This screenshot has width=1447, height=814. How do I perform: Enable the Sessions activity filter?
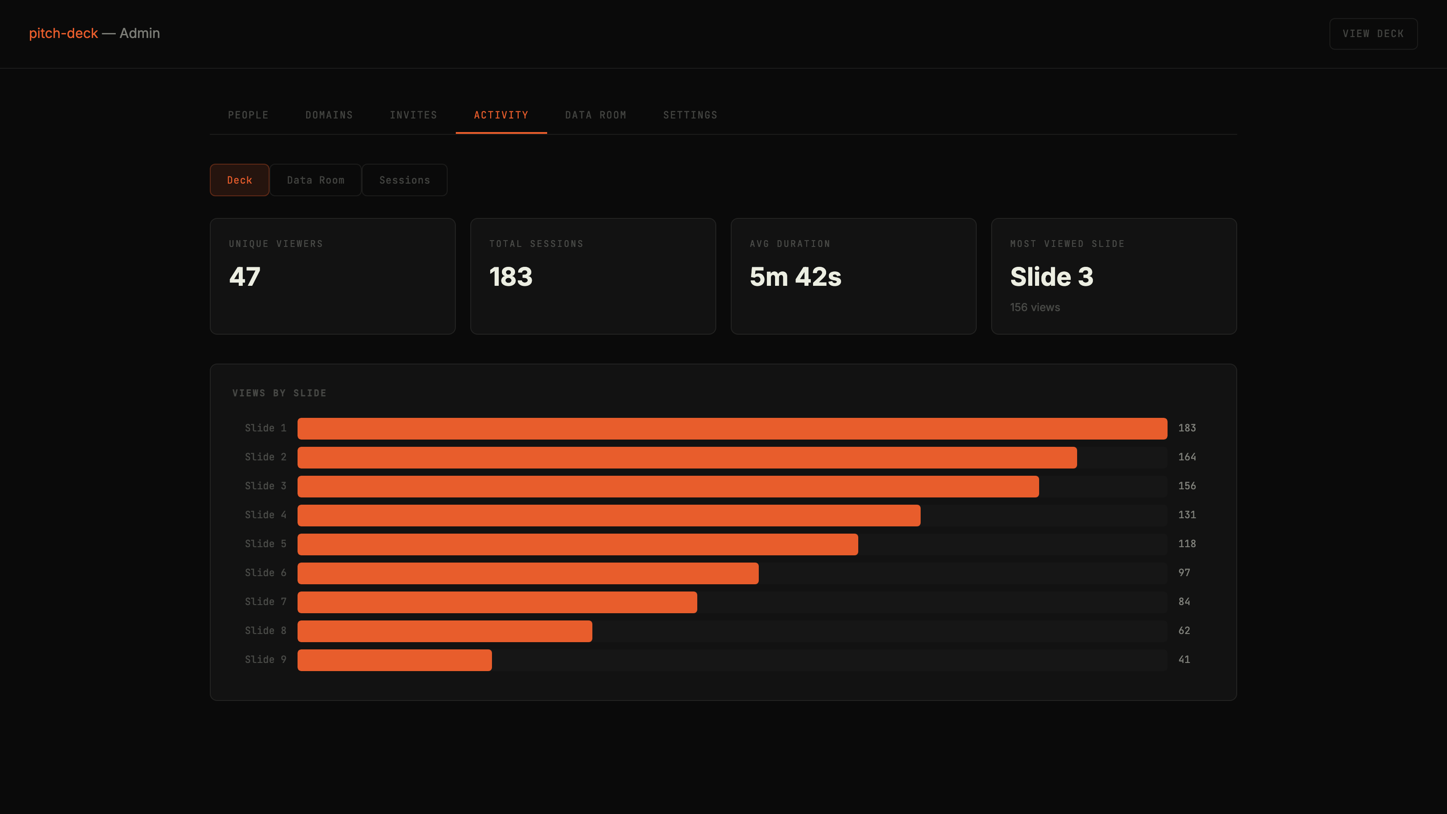tap(404, 180)
